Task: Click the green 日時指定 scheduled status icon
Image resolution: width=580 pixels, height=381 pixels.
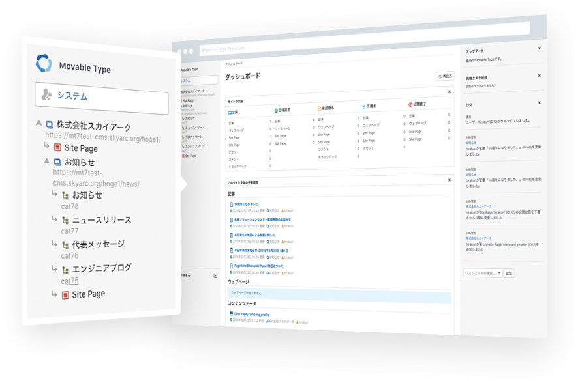Action: 276,110
